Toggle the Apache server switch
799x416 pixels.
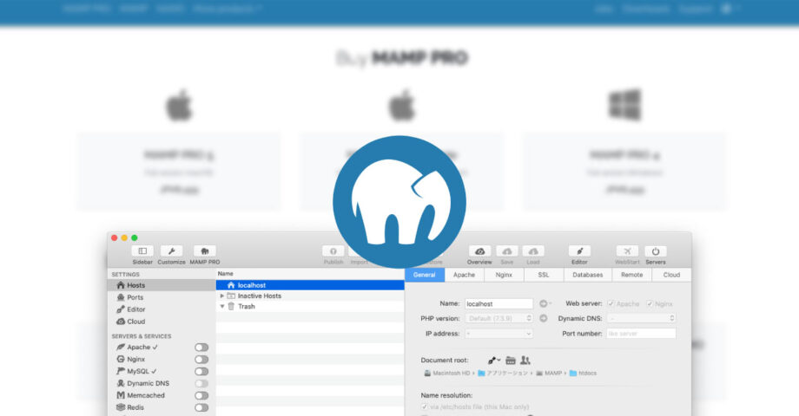[201, 348]
